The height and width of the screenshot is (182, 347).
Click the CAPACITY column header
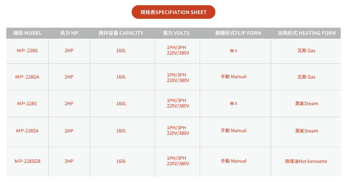pyautogui.click(x=121, y=33)
